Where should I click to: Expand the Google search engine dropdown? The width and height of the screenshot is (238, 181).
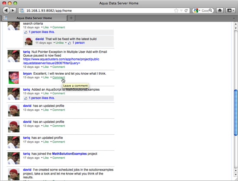(x=197, y=10)
